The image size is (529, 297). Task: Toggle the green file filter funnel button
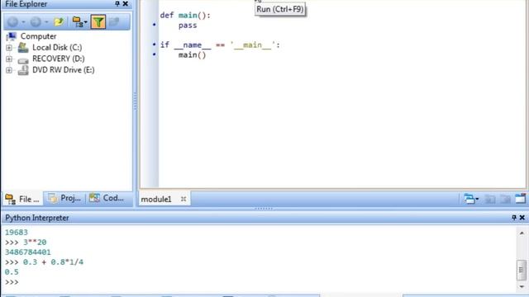click(x=98, y=22)
